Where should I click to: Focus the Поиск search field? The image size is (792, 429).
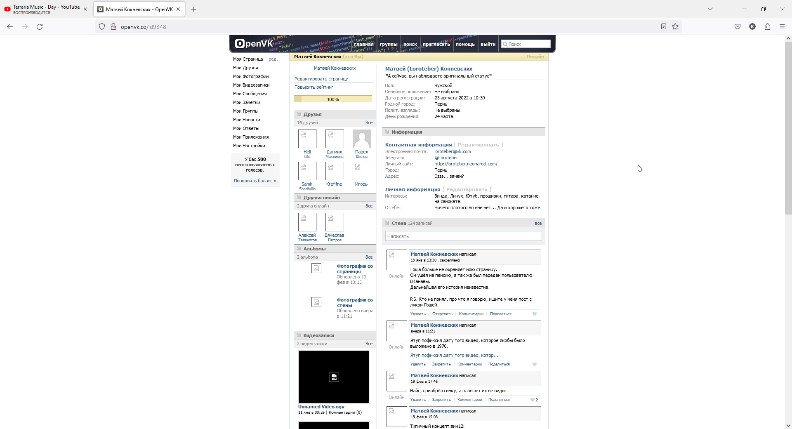click(x=526, y=44)
